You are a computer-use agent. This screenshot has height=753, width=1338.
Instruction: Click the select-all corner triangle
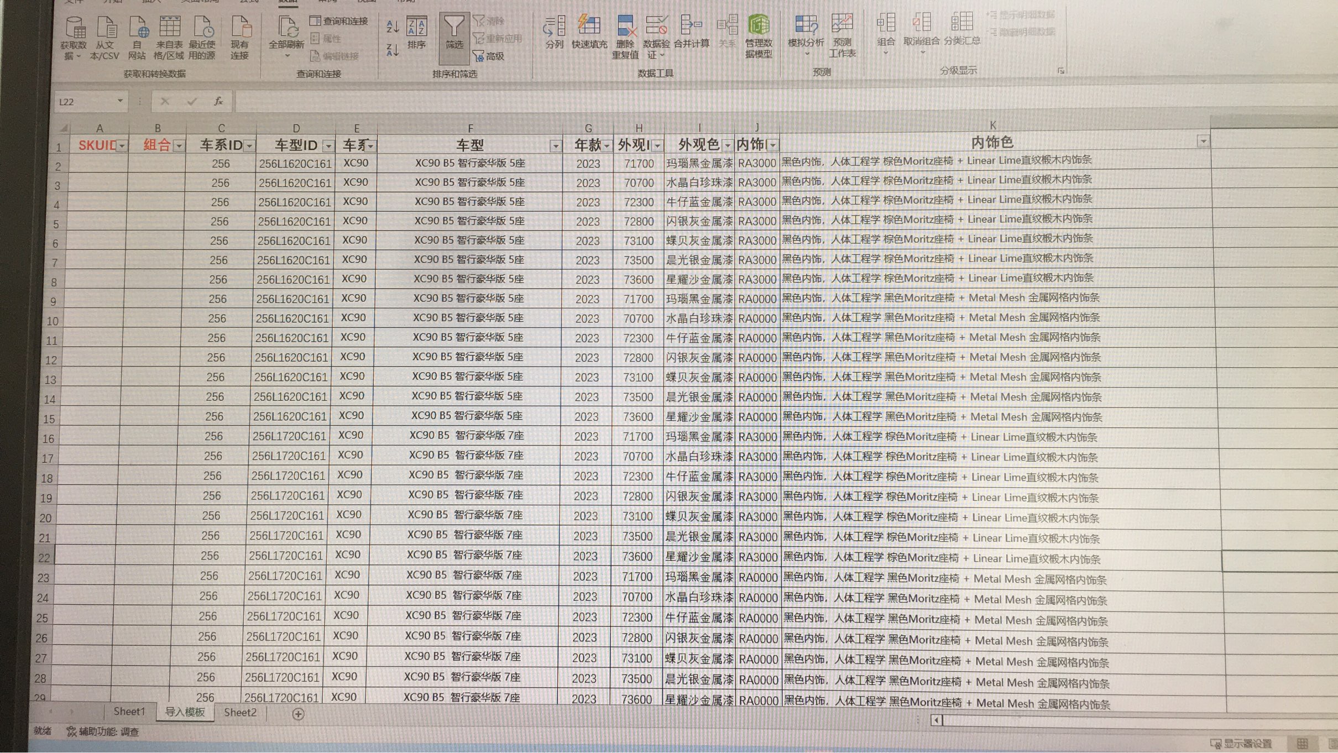coord(64,128)
